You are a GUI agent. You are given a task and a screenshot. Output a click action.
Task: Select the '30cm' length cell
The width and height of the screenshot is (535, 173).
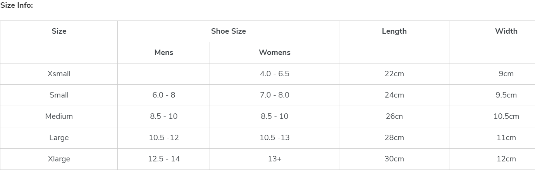[394, 159]
